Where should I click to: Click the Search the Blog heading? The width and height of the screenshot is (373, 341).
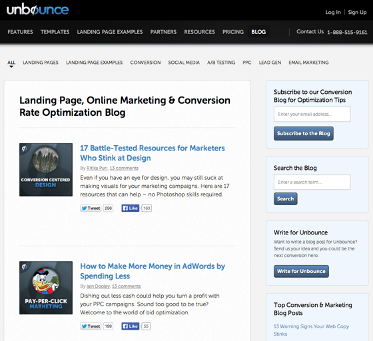[x=295, y=168]
